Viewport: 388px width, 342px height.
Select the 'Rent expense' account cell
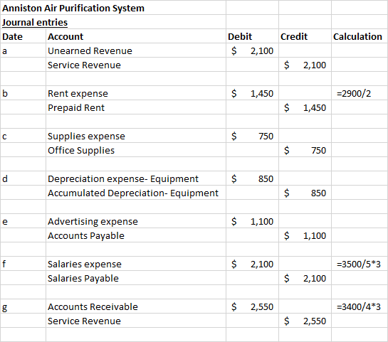pyautogui.click(x=136, y=93)
